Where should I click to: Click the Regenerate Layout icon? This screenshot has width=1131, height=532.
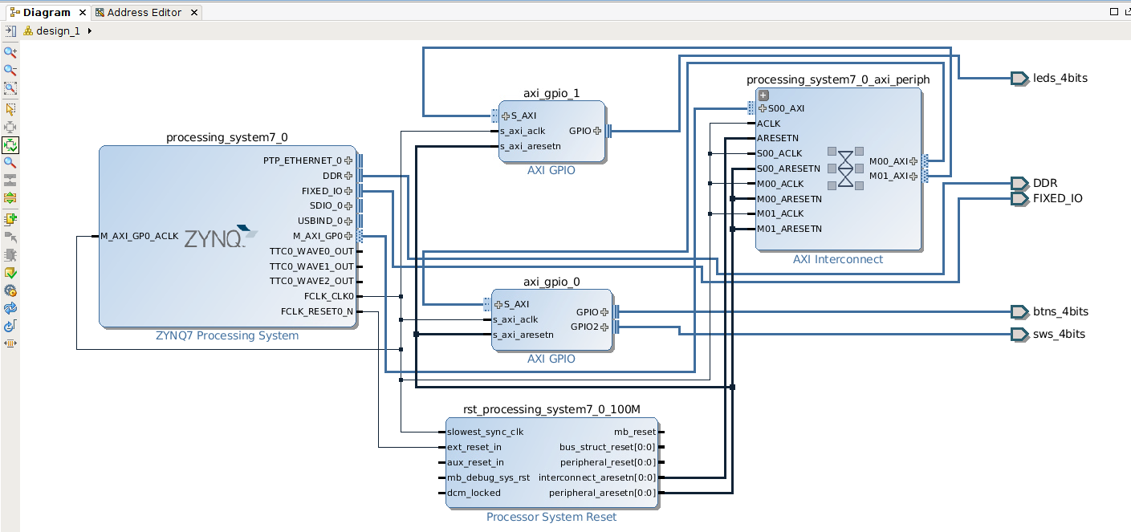(x=10, y=308)
